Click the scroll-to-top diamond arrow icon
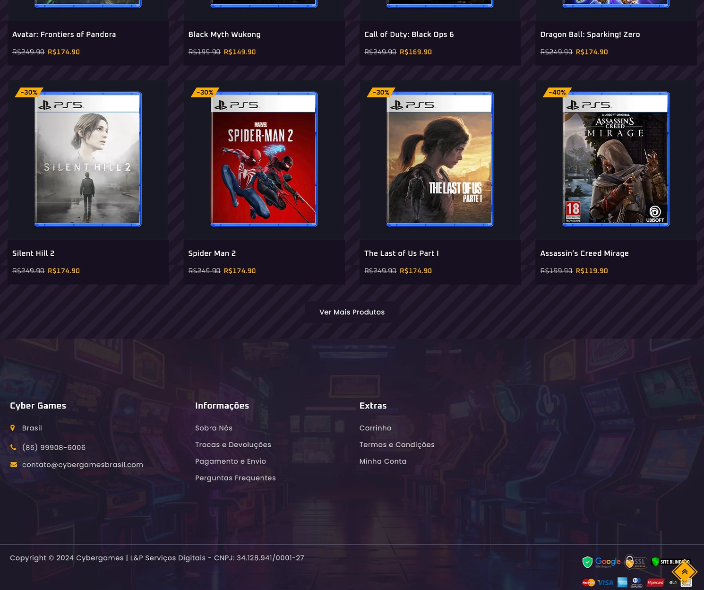This screenshot has height=590, width=704. 685,572
